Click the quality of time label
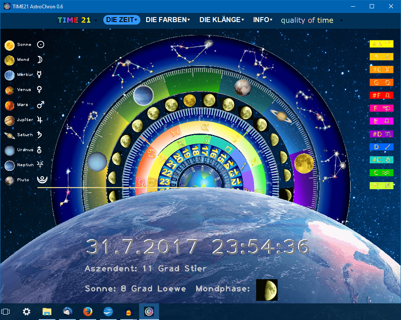Screen dimensions: 401x320 tap(307, 20)
